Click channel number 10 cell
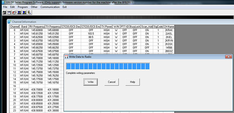234x113 pixels. (14, 65)
